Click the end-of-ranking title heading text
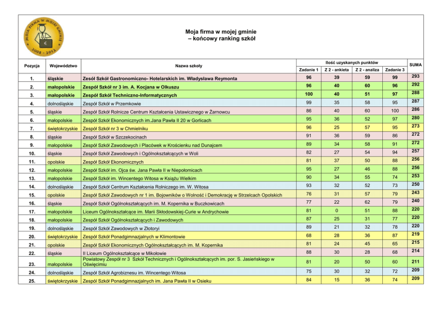 click(221, 35)
